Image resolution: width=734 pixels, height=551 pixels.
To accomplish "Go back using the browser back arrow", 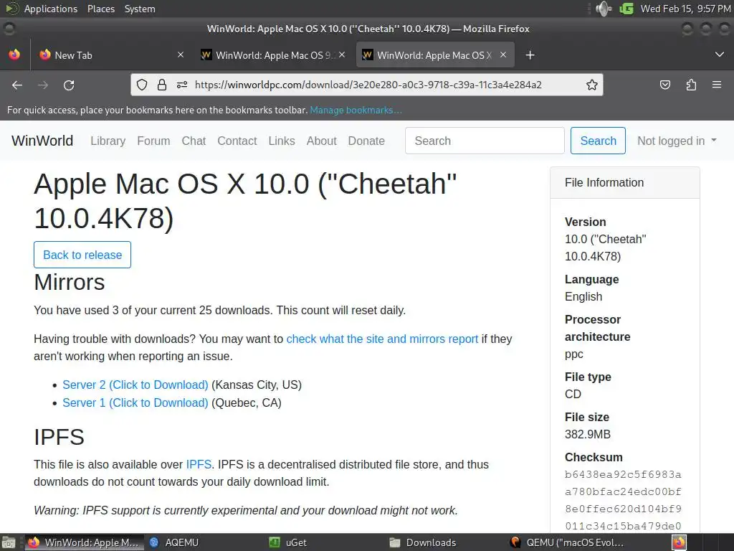I will (17, 85).
